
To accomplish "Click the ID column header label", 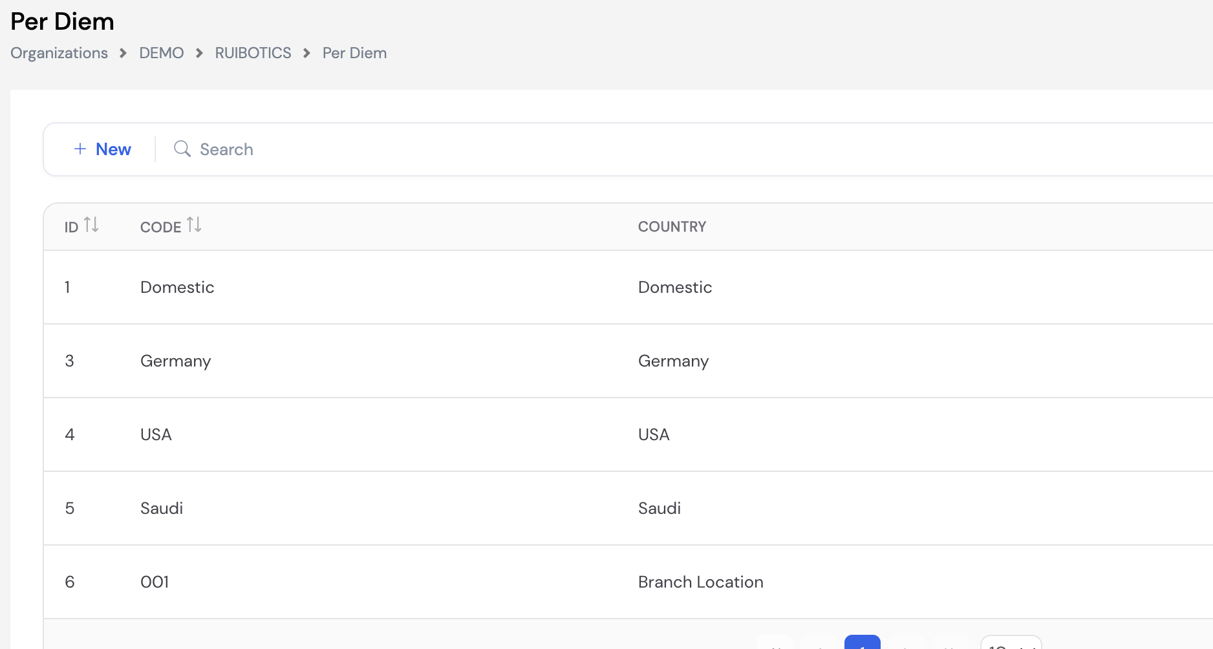I will click(x=71, y=227).
